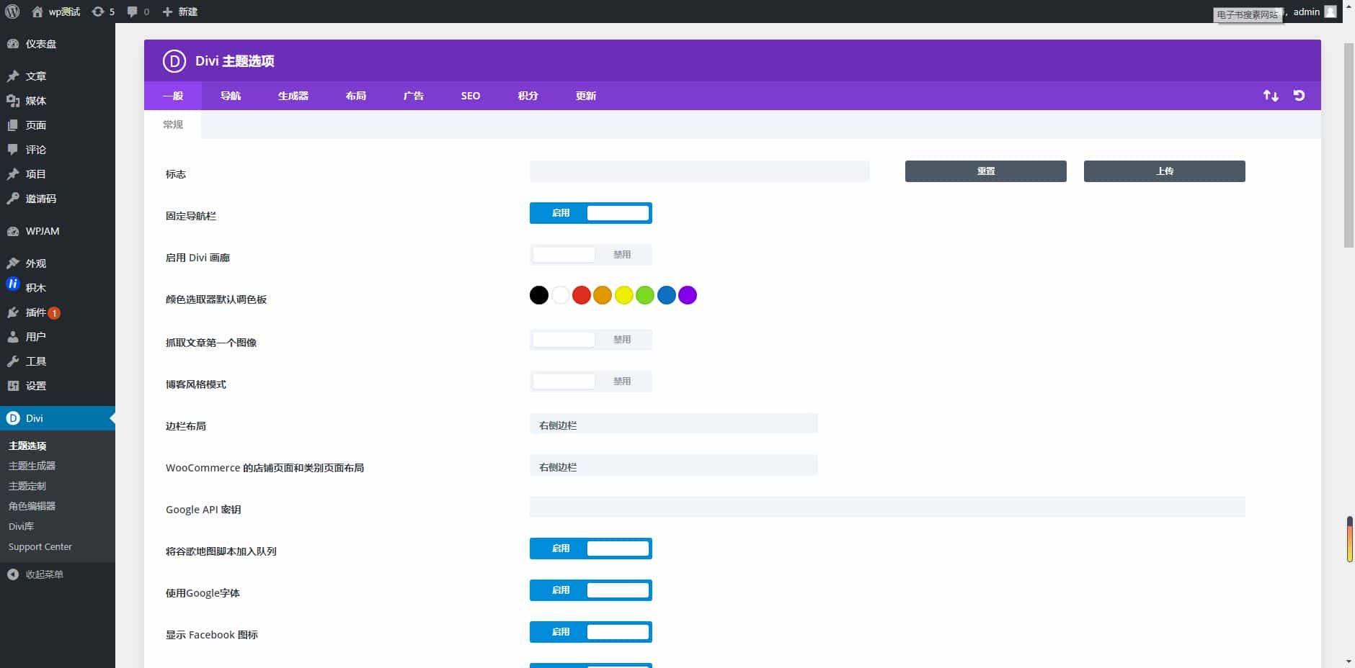Image resolution: width=1355 pixels, height=668 pixels.
Task: Open 页面 pages section
Action: pyautogui.click(x=58, y=125)
